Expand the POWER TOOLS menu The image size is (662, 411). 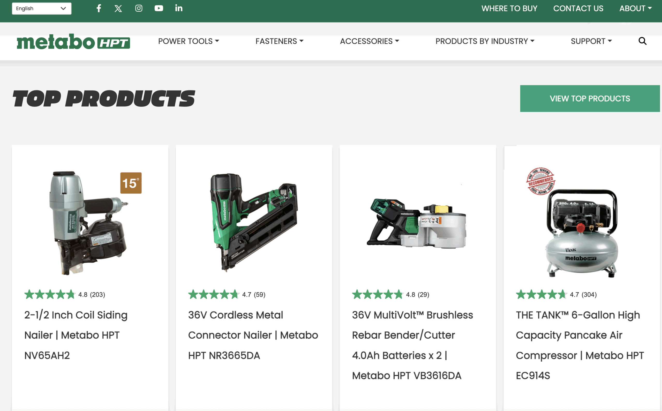click(189, 41)
